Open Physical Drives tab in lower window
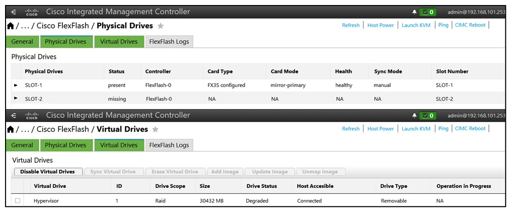Viewport: 511px width, 212px height. pyautogui.click(x=65, y=145)
